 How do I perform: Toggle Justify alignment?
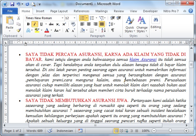click(x=102, y=24)
